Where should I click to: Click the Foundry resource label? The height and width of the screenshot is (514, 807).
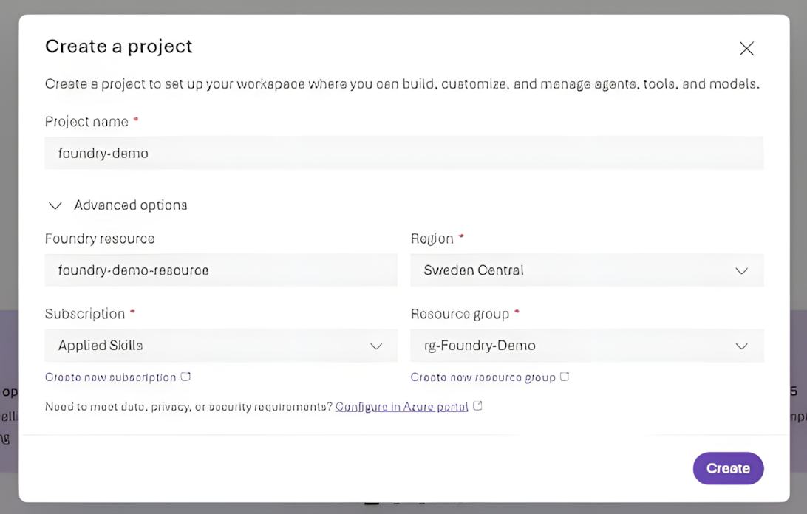[100, 239]
